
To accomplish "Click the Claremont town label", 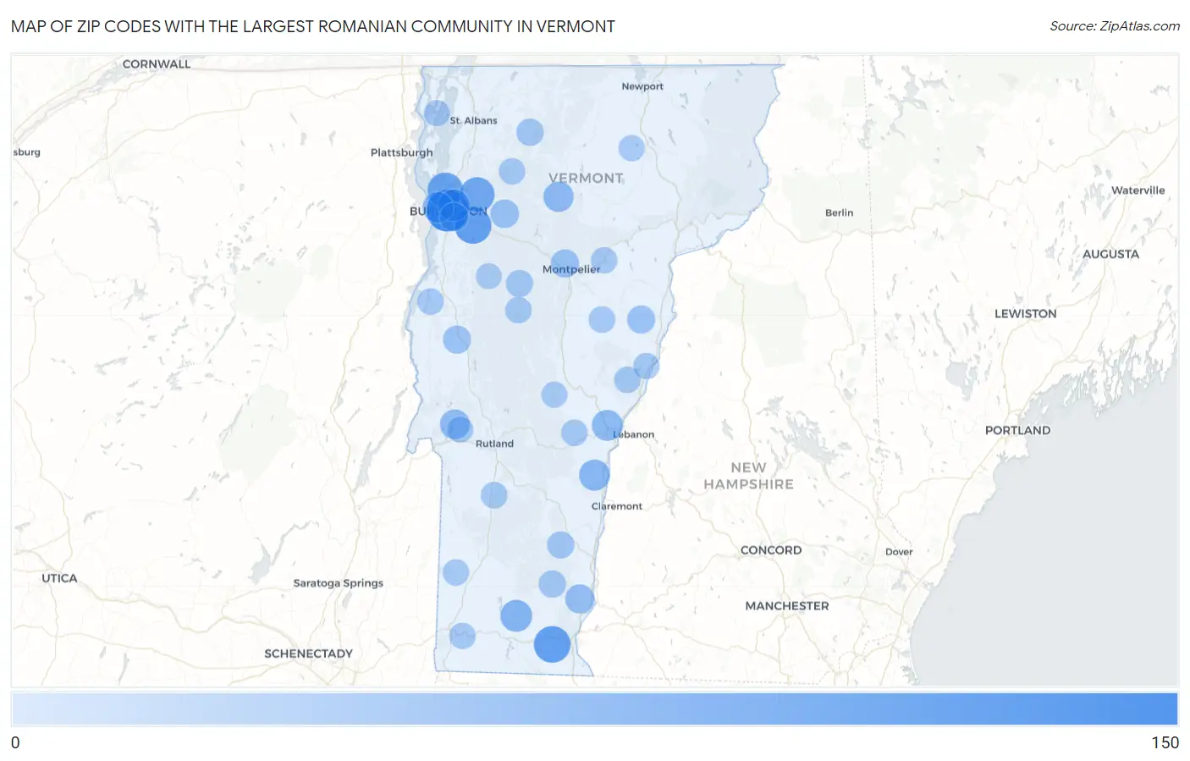I will click(x=616, y=506).
